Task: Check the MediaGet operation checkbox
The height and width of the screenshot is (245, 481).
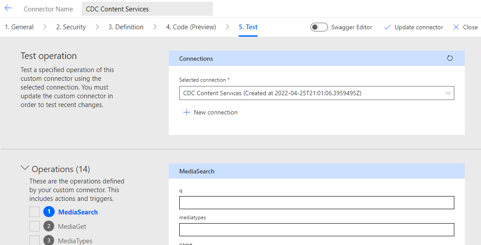Action: pyautogui.click(x=35, y=226)
